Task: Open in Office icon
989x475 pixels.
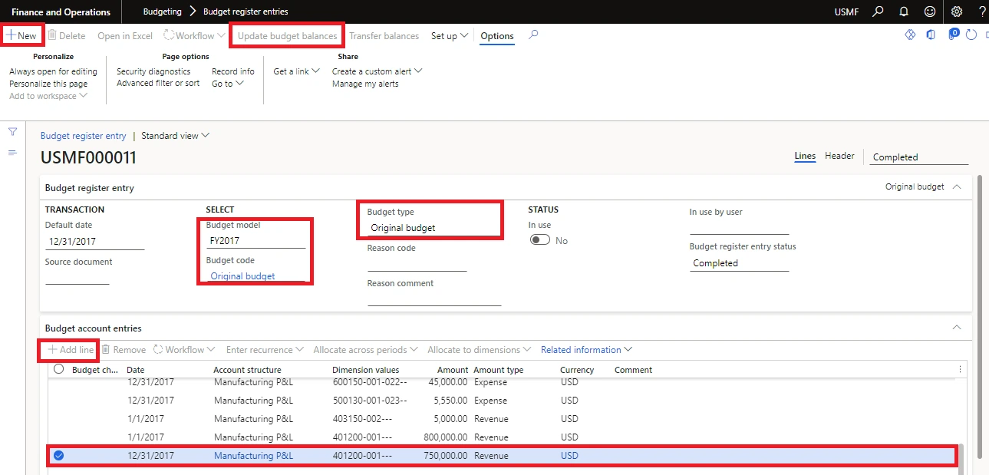Action: [931, 35]
